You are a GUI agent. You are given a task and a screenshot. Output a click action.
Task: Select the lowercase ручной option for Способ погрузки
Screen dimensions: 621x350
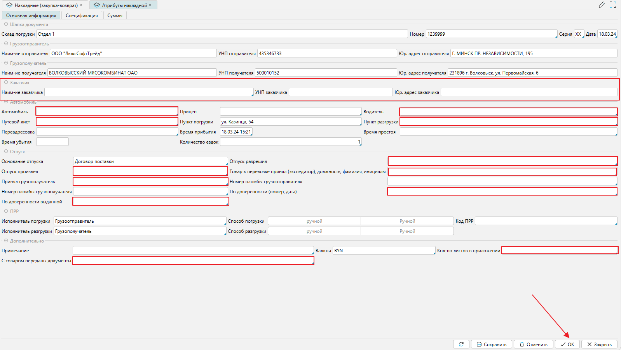click(x=314, y=221)
